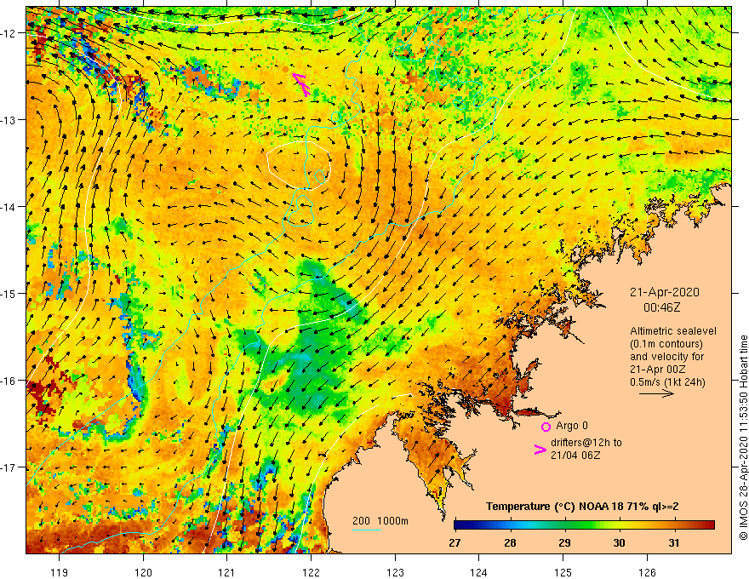
Task: Click latitude axis label '-12'
Action: click(10, 33)
